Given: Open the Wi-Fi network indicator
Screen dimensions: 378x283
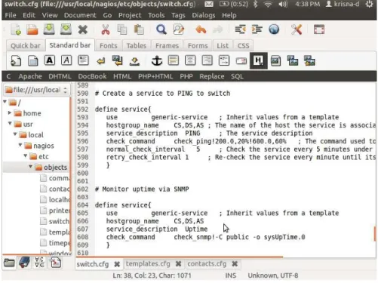Looking at the screenshot, I should 268,5.
